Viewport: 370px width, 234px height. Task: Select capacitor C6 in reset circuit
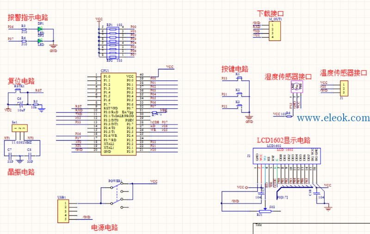20,104
